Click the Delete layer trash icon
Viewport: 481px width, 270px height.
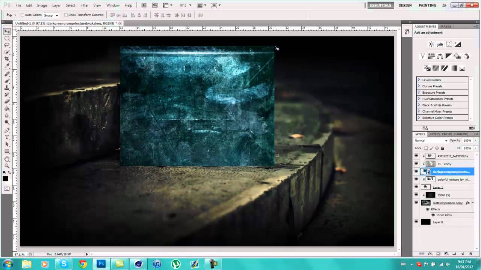(x=470, y=254)
